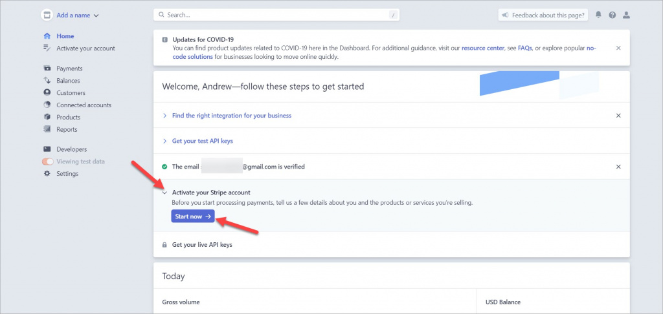Click Activate your Stripe account heading
The width and height of the screenshot is (663, 314).
tap(212, 193)
